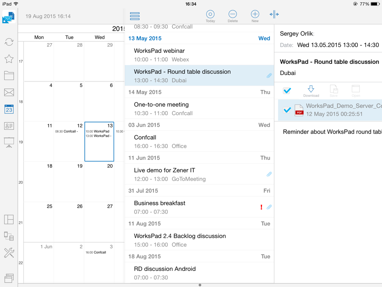Select the RD discussion Android event
Viewport: 382px width, 287px height.
(x=199, y=273)
